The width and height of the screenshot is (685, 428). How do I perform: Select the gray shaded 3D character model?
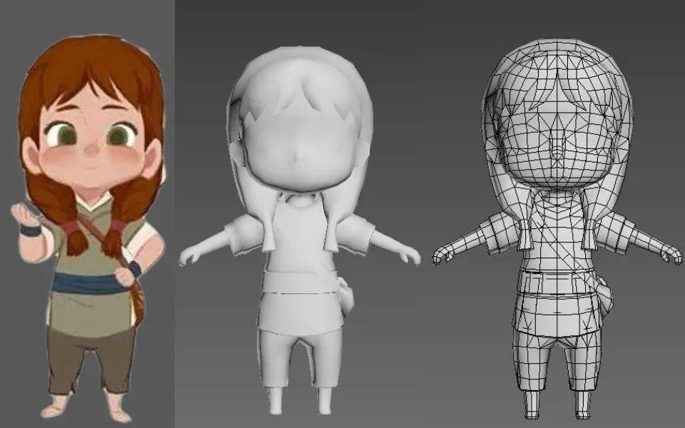click(x=300, y=229)
